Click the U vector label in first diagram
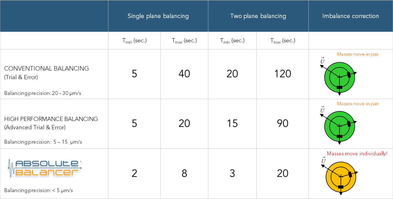The width and height of the screenshot is (393, 199). pos(322,60)
